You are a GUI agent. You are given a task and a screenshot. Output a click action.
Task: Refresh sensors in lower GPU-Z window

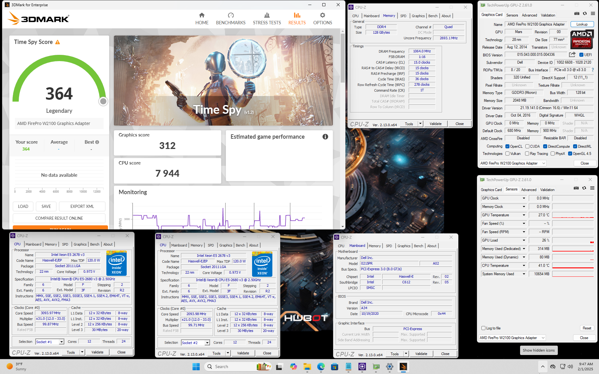584,188
